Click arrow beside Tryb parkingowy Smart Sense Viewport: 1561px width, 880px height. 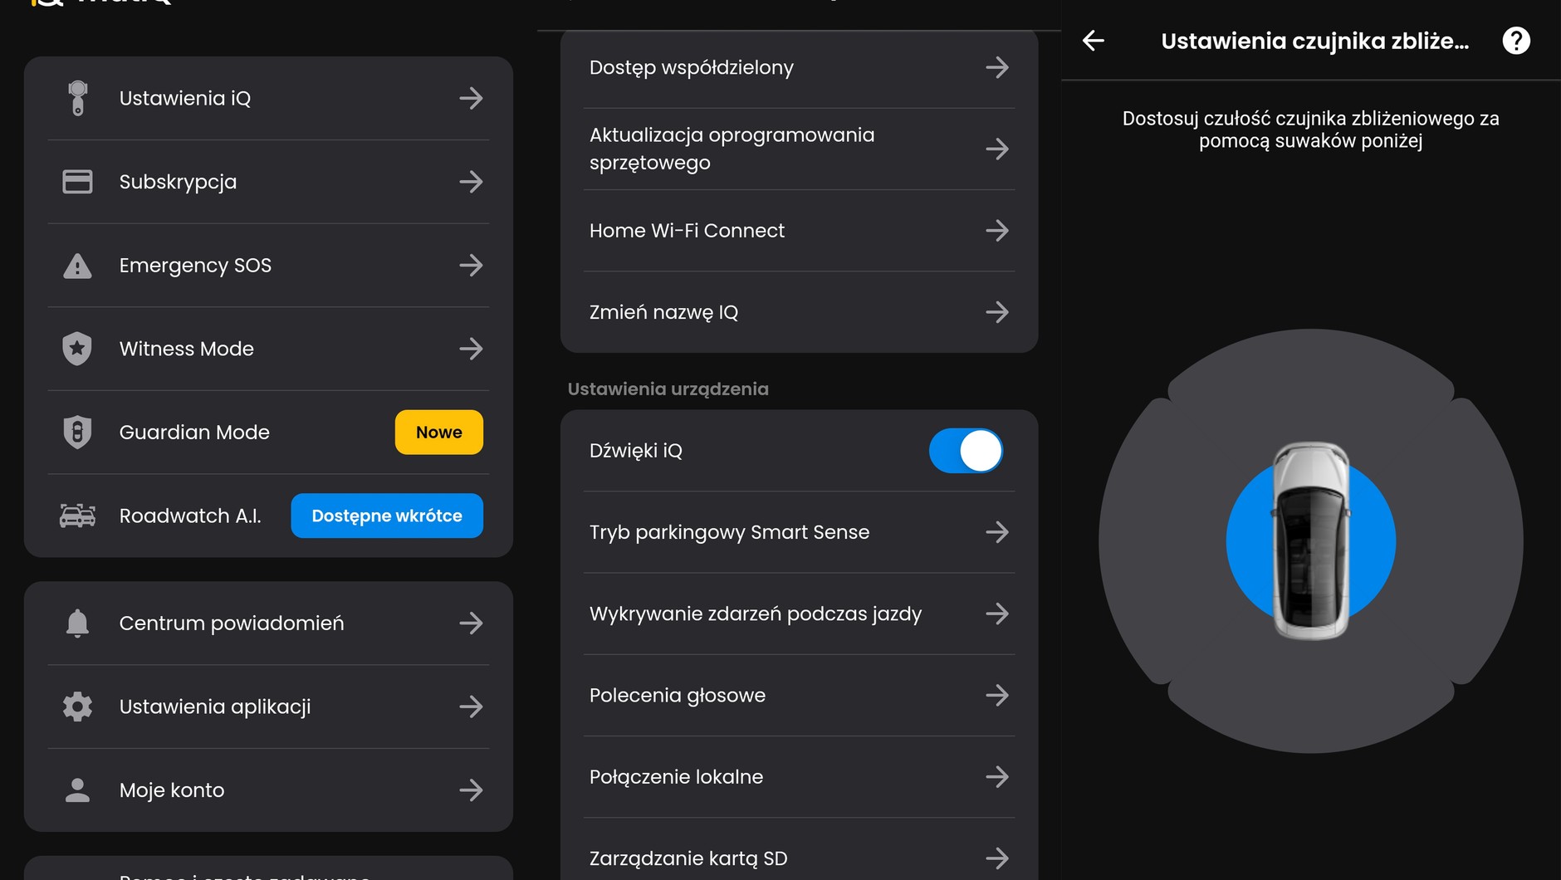(x=997, y=532)
